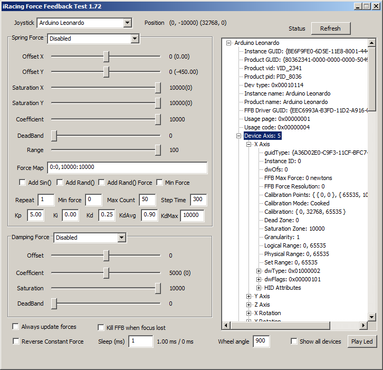The width and height of the screenshot is (383, 370).
Task: Click the tree's horizontal scroll right arrow
Action: click(x=363, y=325)
